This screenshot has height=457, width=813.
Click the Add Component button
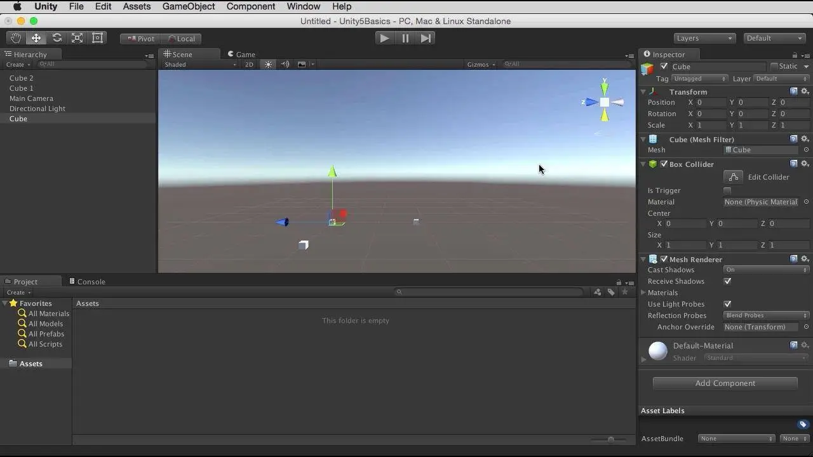click(x=725, y=383)
